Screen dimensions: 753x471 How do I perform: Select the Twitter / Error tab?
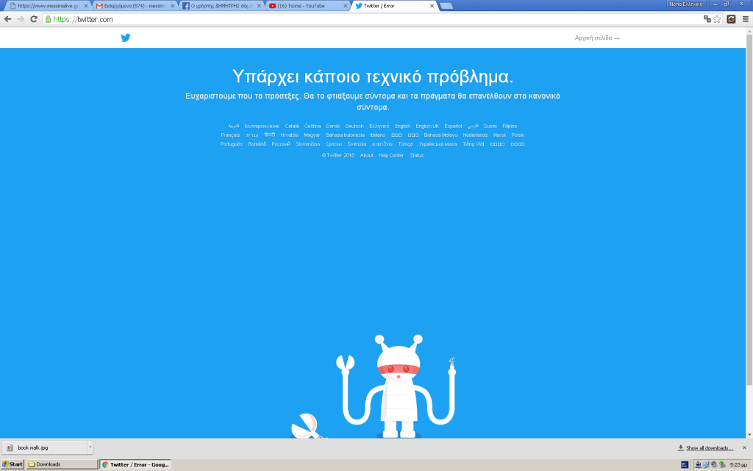point(394,6)
